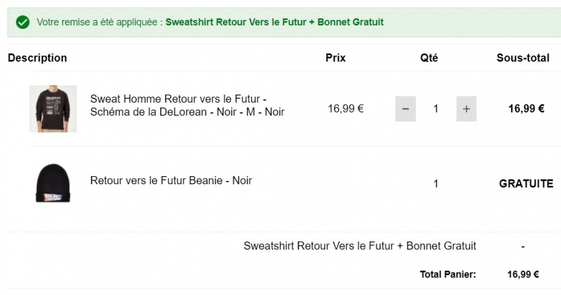The width and height of the screenshot is (561, 295).
Task: Click the GRATUITE label for the beanie
Action: [526, 184]
